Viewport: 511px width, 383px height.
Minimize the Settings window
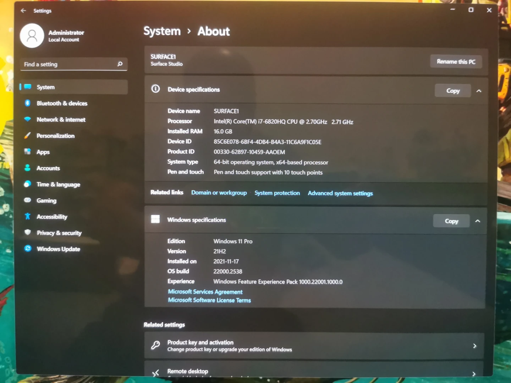452,10
